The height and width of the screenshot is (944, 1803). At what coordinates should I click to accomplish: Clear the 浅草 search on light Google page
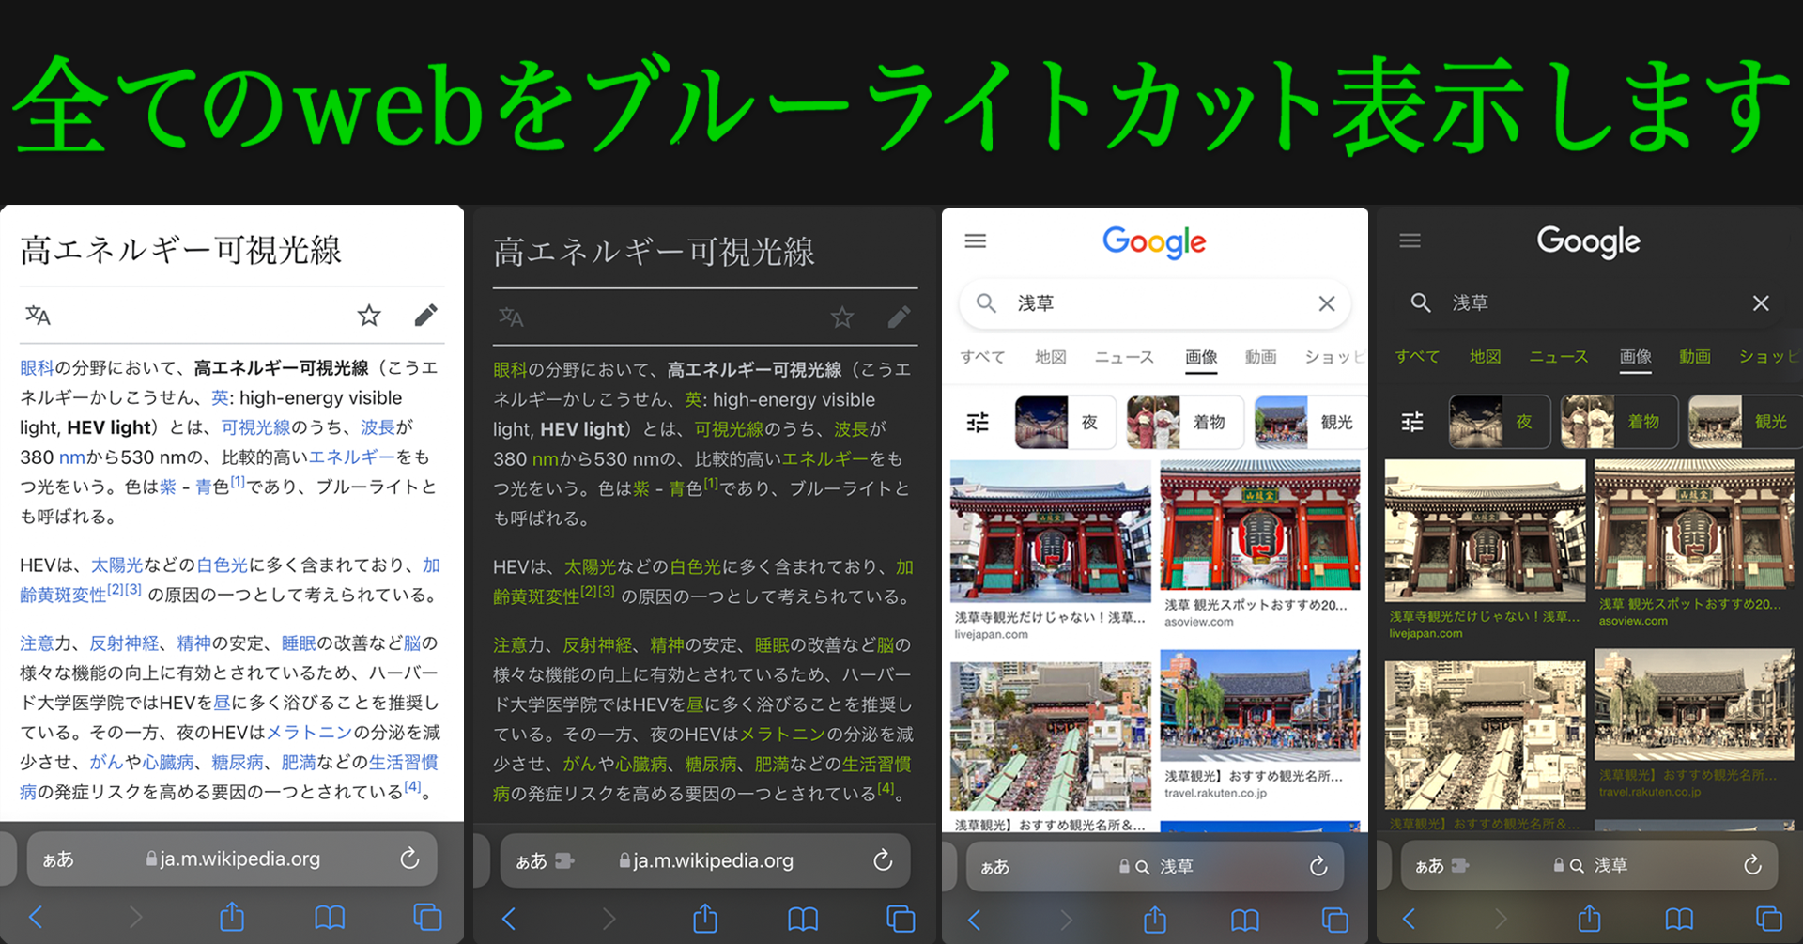pos(1326,303)
